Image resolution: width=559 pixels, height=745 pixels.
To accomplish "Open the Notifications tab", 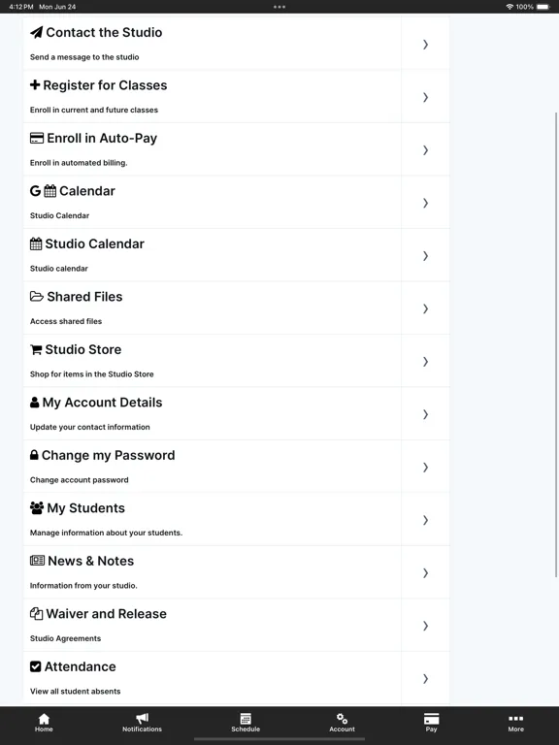I will point(142,723).
